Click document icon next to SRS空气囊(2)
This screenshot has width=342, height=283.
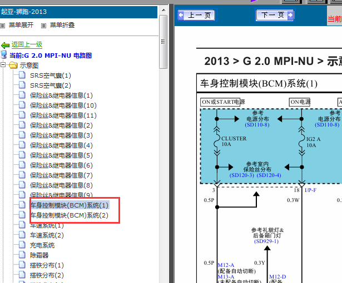point(22,85)
